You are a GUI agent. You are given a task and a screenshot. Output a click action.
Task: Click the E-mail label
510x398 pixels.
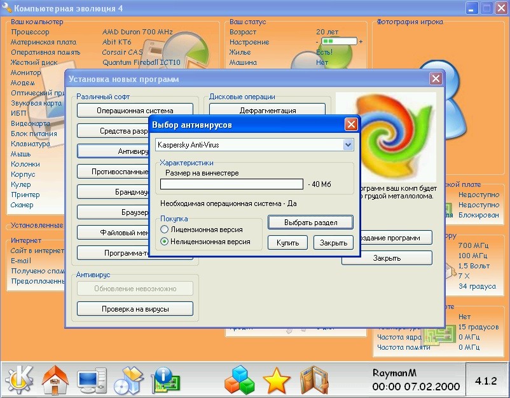[21, 261]
